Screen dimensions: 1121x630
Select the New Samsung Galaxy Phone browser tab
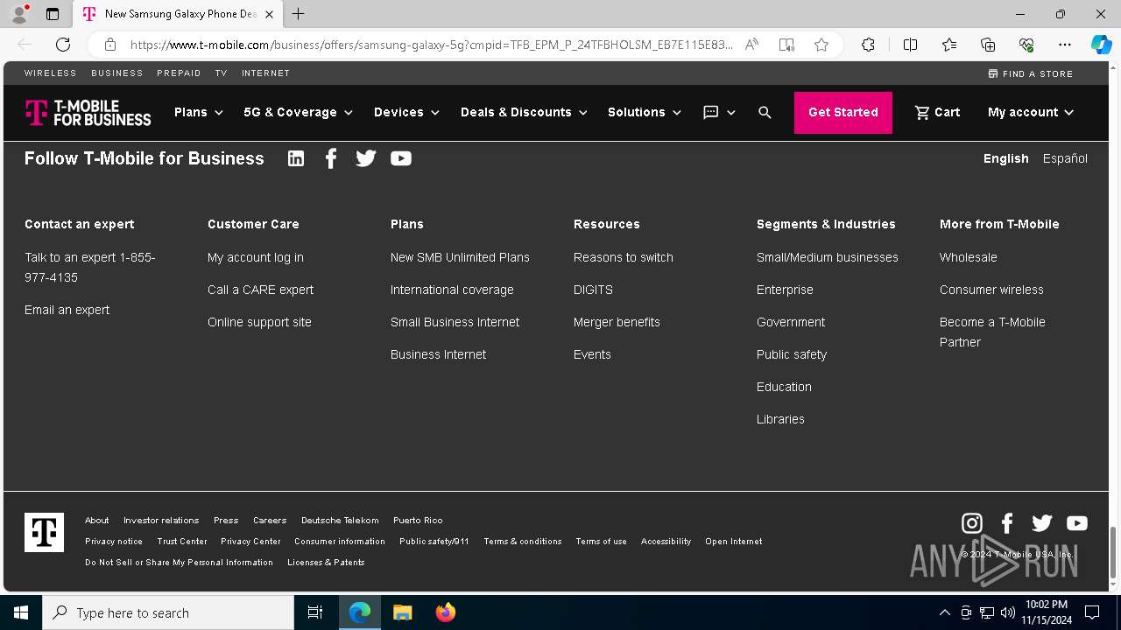(179, 14)
